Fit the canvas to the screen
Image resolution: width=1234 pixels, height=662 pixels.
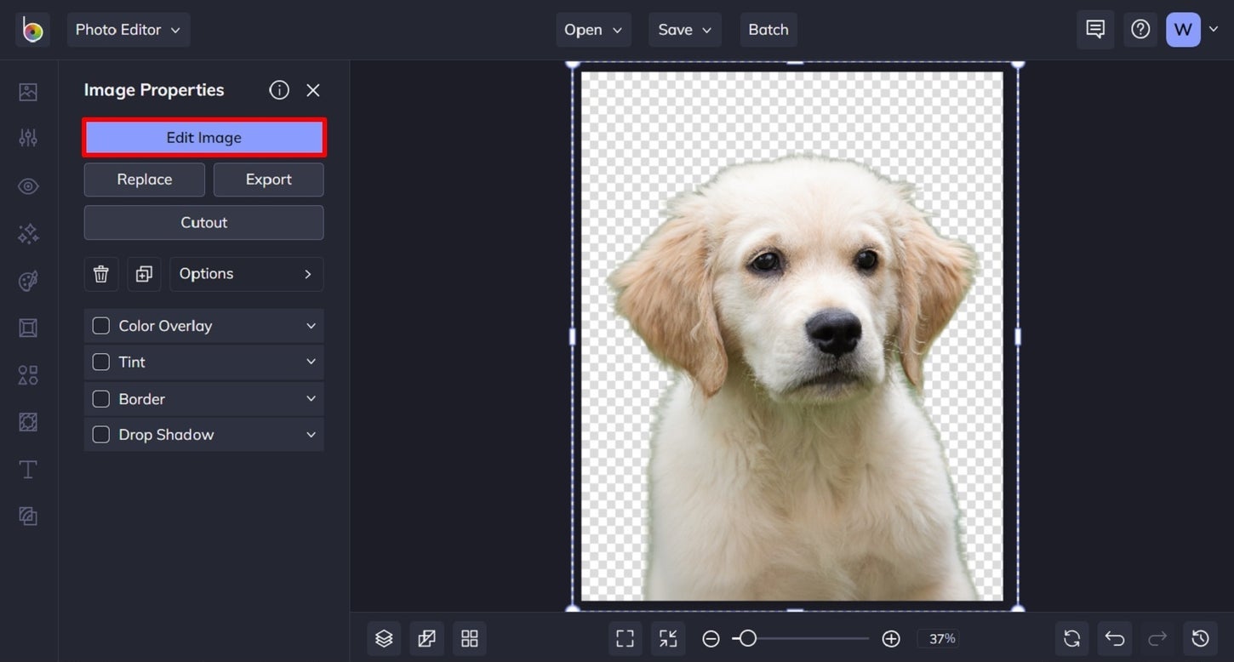click(x=625, y=638)
